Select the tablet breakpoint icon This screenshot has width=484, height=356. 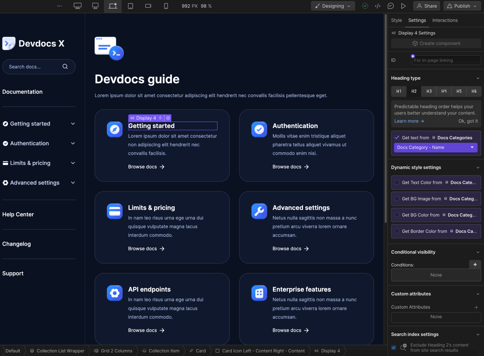point(131,6)
